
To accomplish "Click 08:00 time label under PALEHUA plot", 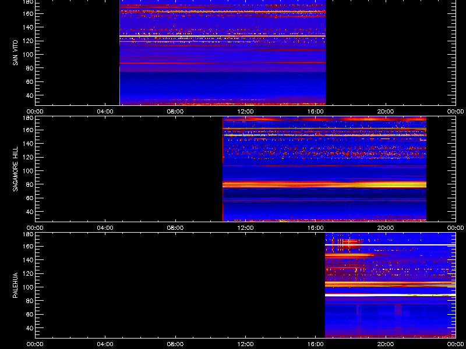I will 176,344.
